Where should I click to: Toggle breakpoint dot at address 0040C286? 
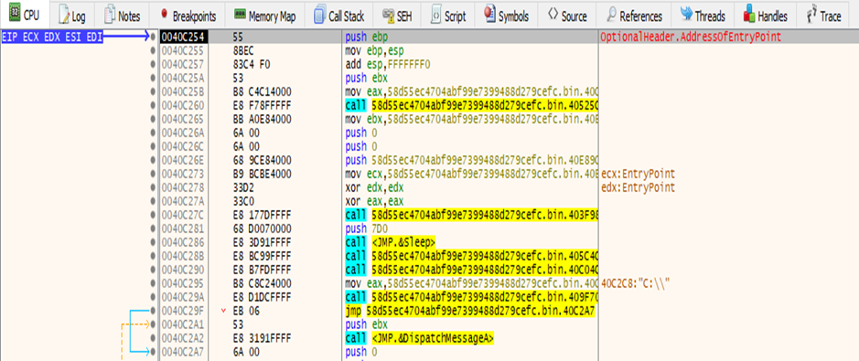[153, 242]
